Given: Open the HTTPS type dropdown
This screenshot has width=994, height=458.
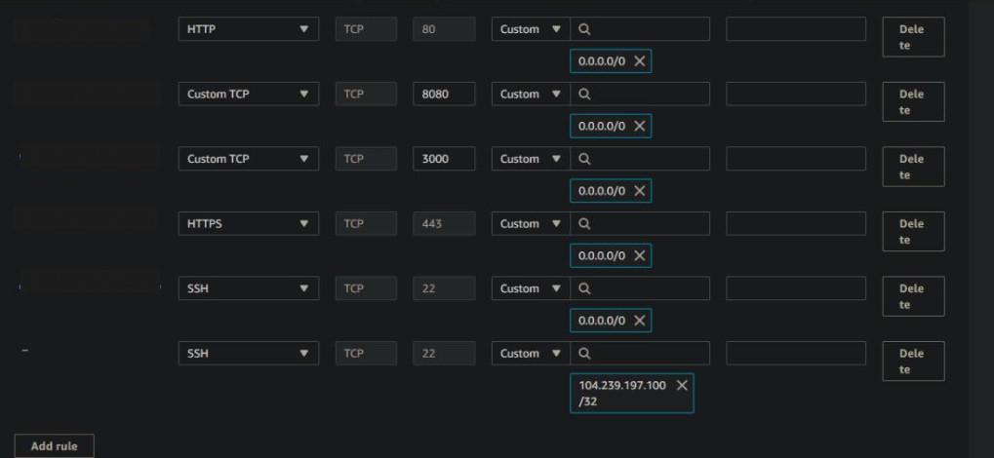Looking at the screenshot, I should pos(248,224).
